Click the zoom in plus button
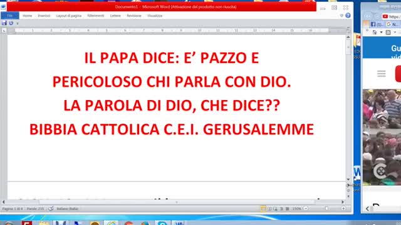This screenshot has width=401, height=225. pyautogui.click(x=343, y=209)
